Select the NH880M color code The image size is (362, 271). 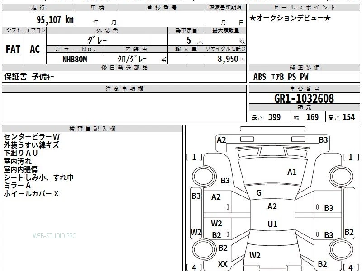[75, 59]
